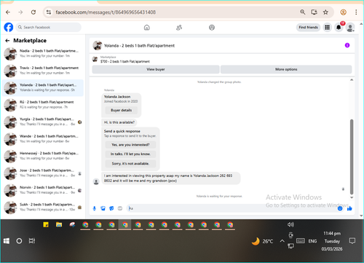Open volume control in system tray
This screenshot has height=263, width=364.
290,224
